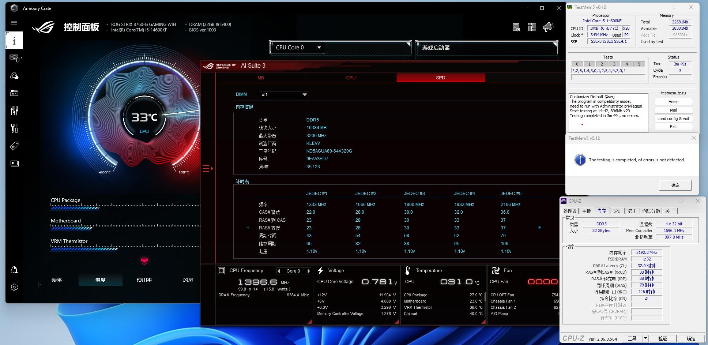
Task: Click test 5 button in TestMem5 Tests
Action: coord(639,64)
